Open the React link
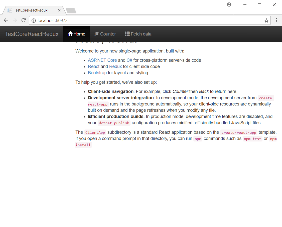Screen dimensions: 282x227 click(94, 66)
